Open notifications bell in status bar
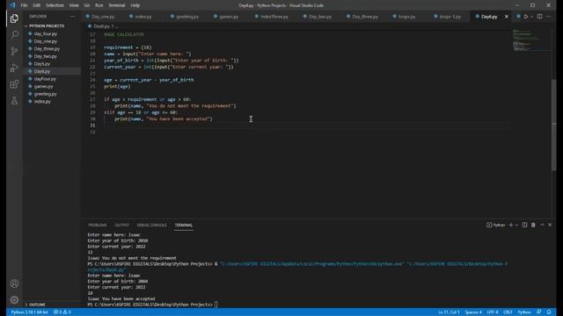Image resolution: width=563 pixels, height=316 pixels. coord(549,312)
